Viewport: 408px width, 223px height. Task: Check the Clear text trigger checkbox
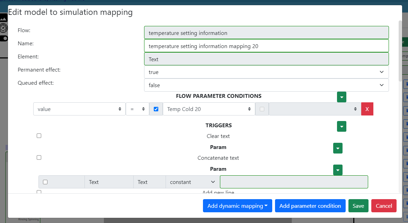click(x=39, y=136)
